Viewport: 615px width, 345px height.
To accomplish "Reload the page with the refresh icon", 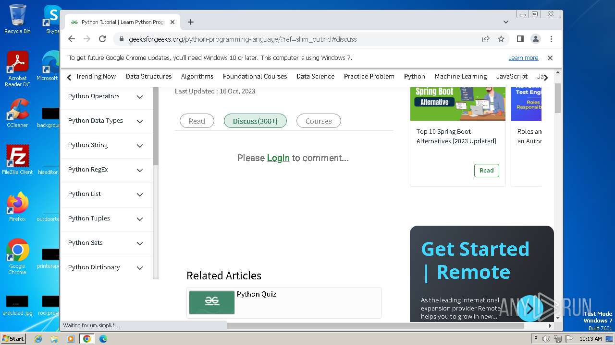I will [102, 39].
